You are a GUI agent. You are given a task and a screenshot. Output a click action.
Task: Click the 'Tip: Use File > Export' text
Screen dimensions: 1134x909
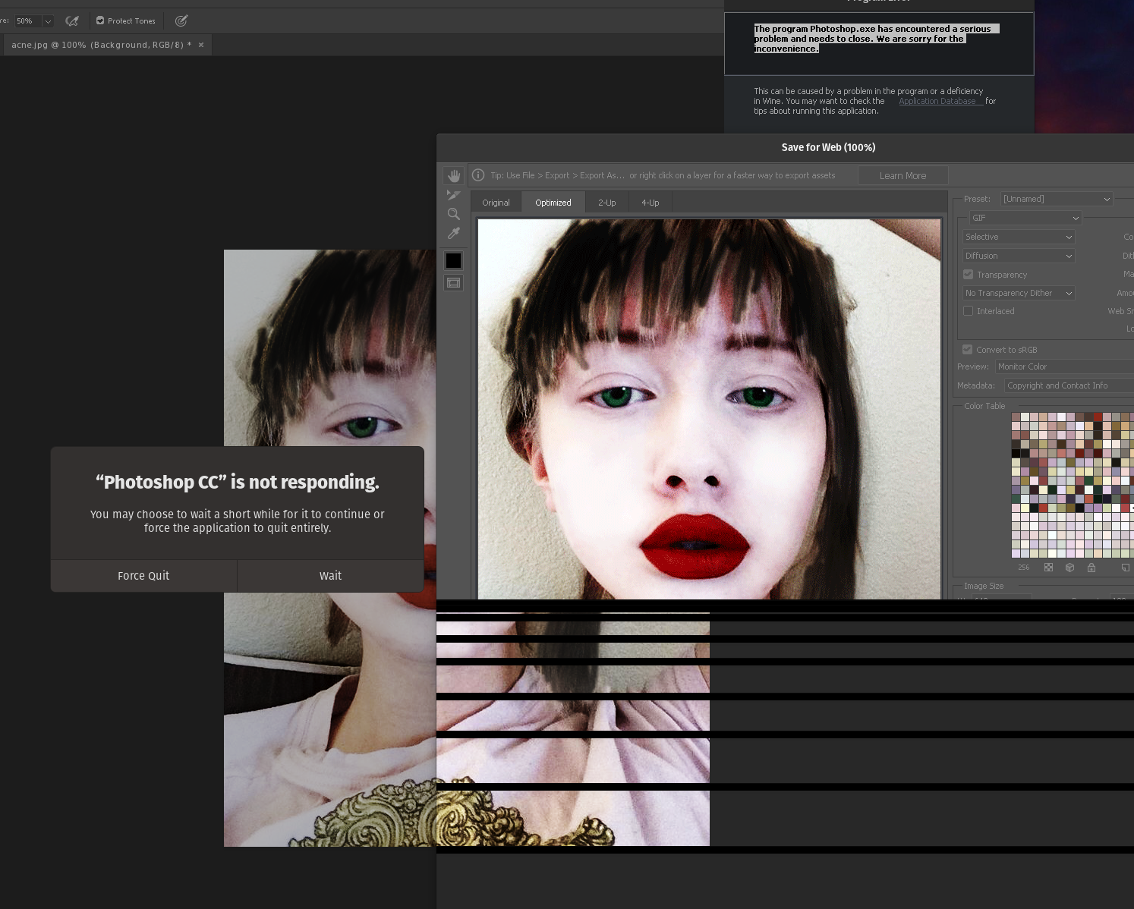pos(663,175)
